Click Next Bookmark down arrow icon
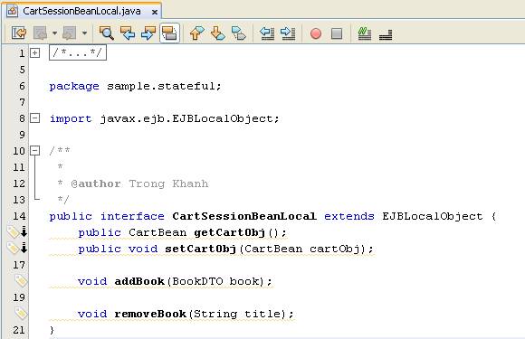Viewport: 525px width, 339px height. pos(218,33)
